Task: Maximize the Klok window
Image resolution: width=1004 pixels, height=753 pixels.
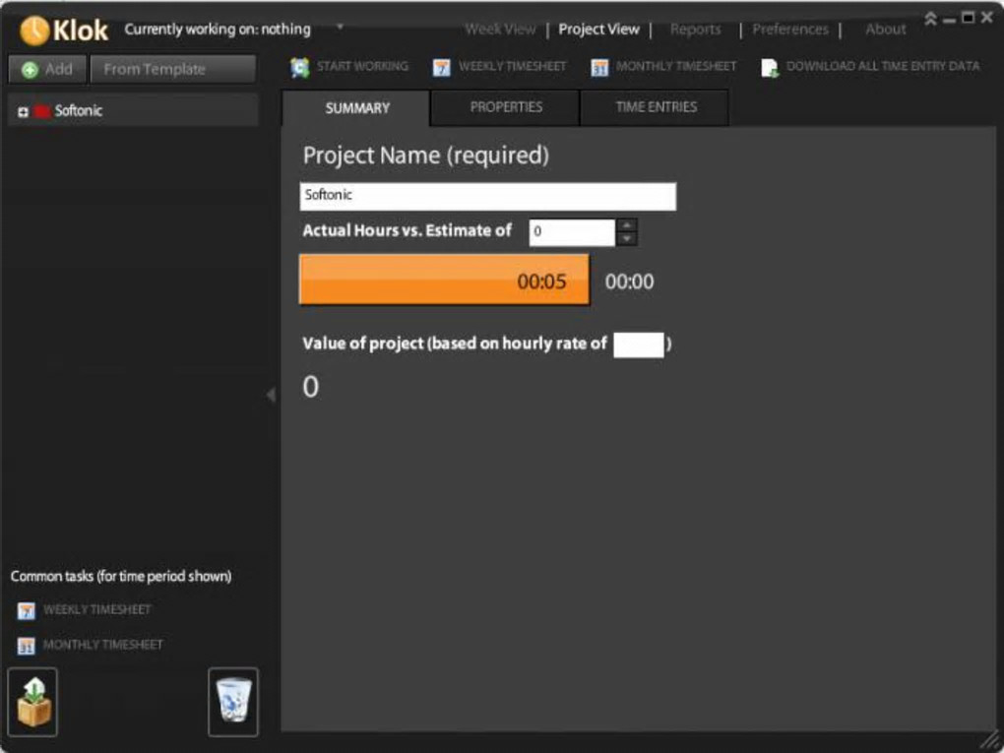Action: 969,18
